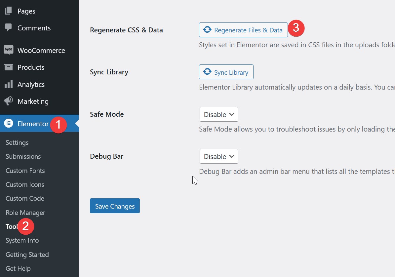Go to Submissions in Elementor menu

pyautogui.click(x=23, y=156)
